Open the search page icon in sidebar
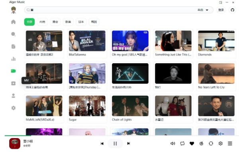Screen dimensions: 239x152 click(14, 34)
